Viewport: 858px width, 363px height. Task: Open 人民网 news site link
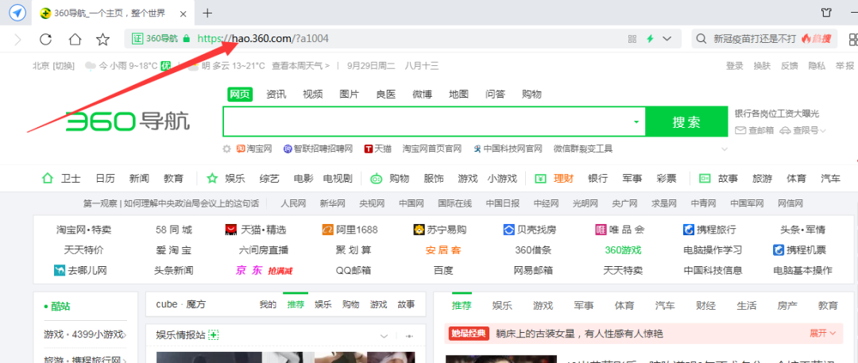pos(293,203)
